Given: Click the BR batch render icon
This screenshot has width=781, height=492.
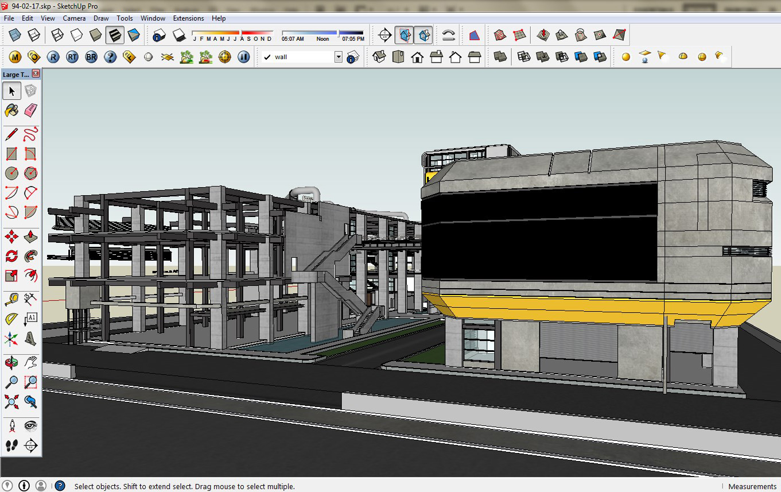Looking at the screenshot, I should pos(91,57).
